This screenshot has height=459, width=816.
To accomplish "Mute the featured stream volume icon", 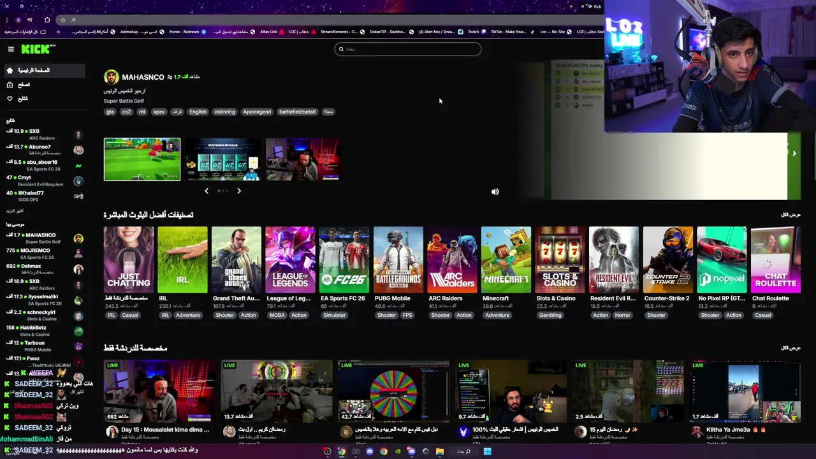I will [x=495, y=191].
